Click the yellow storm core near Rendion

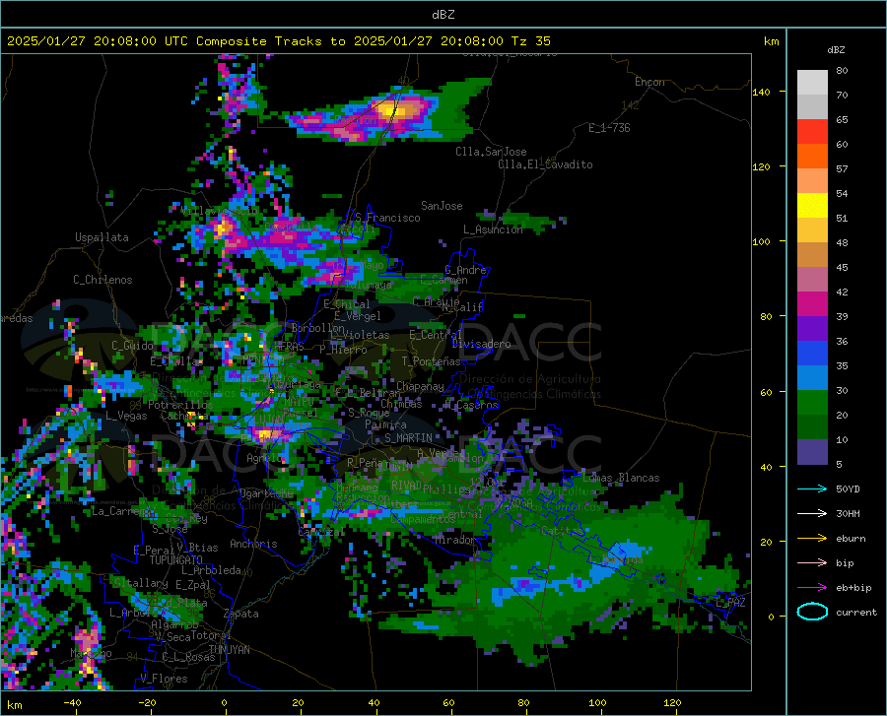click(392, 108)
